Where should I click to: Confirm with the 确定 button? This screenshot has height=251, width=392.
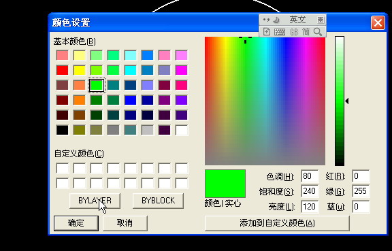[76, 223]
